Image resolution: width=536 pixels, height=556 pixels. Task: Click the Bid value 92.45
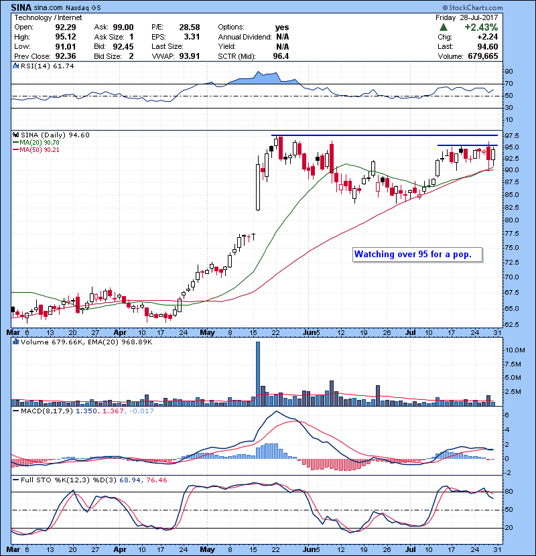point(123,46)
